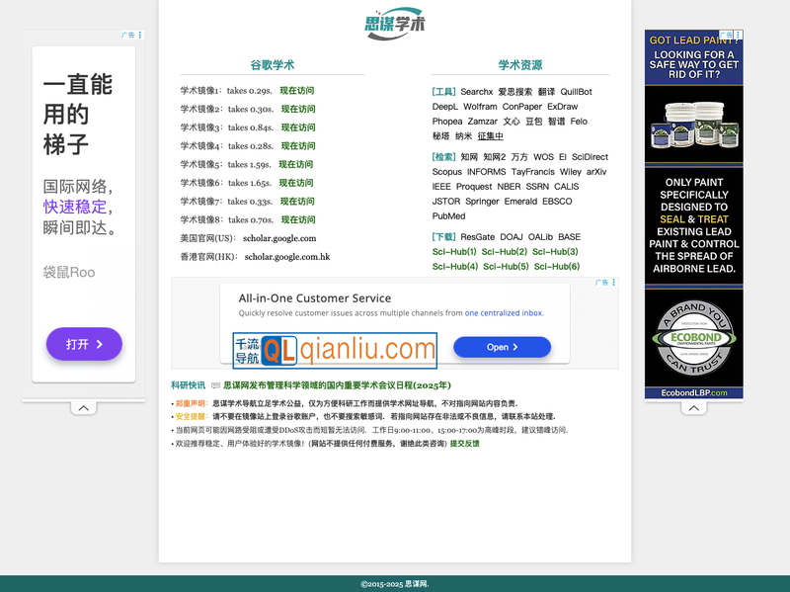Go to the ResGate download link
Screen dimensions: 790x592
477,237
